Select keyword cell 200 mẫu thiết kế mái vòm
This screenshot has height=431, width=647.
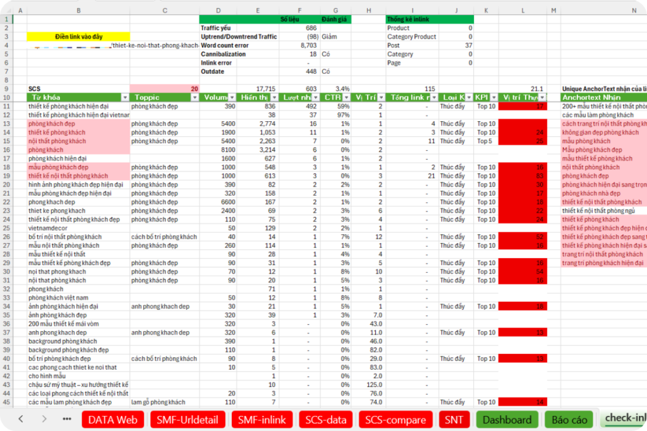[x=78, y=324]
